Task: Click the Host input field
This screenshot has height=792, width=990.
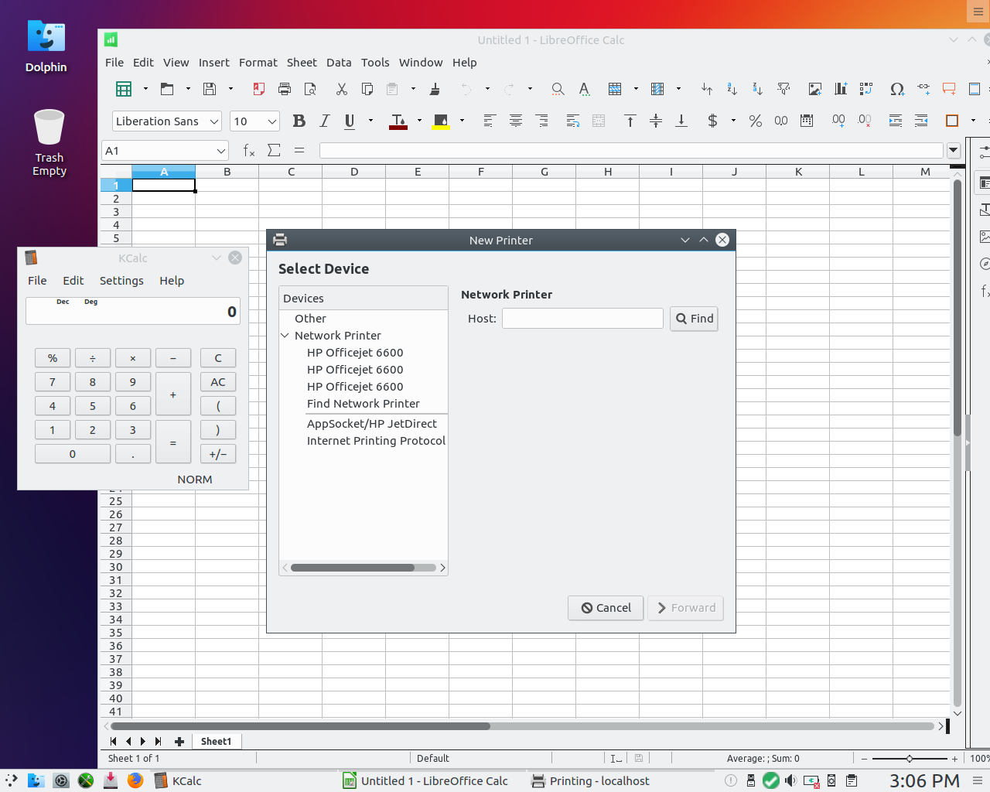Action: (582, 319)
